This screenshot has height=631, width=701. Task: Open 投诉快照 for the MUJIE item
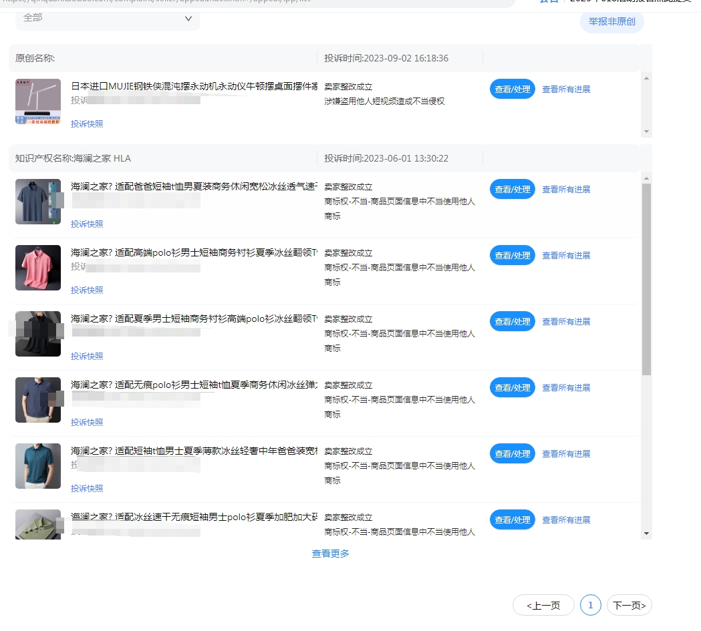point(87,124)
